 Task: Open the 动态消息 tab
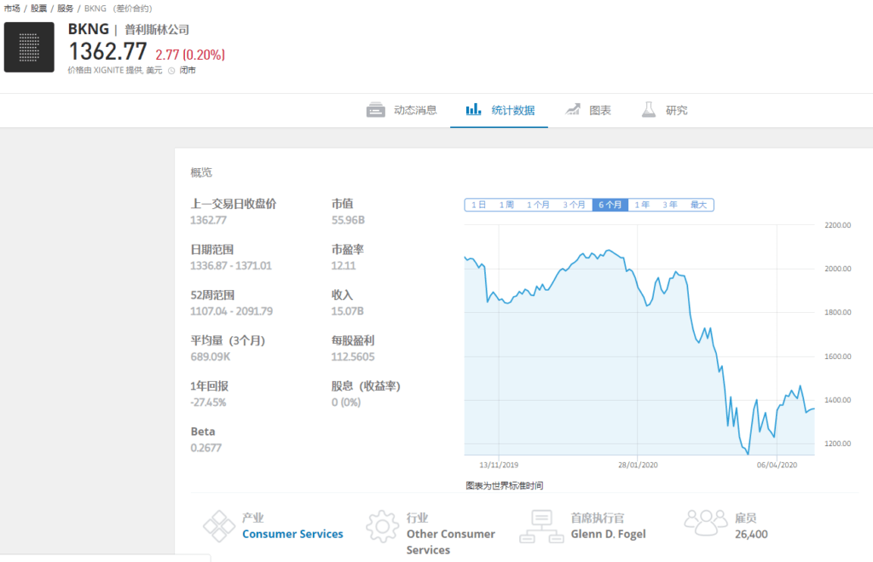402,110
